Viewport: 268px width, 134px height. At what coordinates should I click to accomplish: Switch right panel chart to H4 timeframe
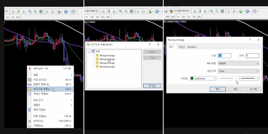tap(183, 17)
